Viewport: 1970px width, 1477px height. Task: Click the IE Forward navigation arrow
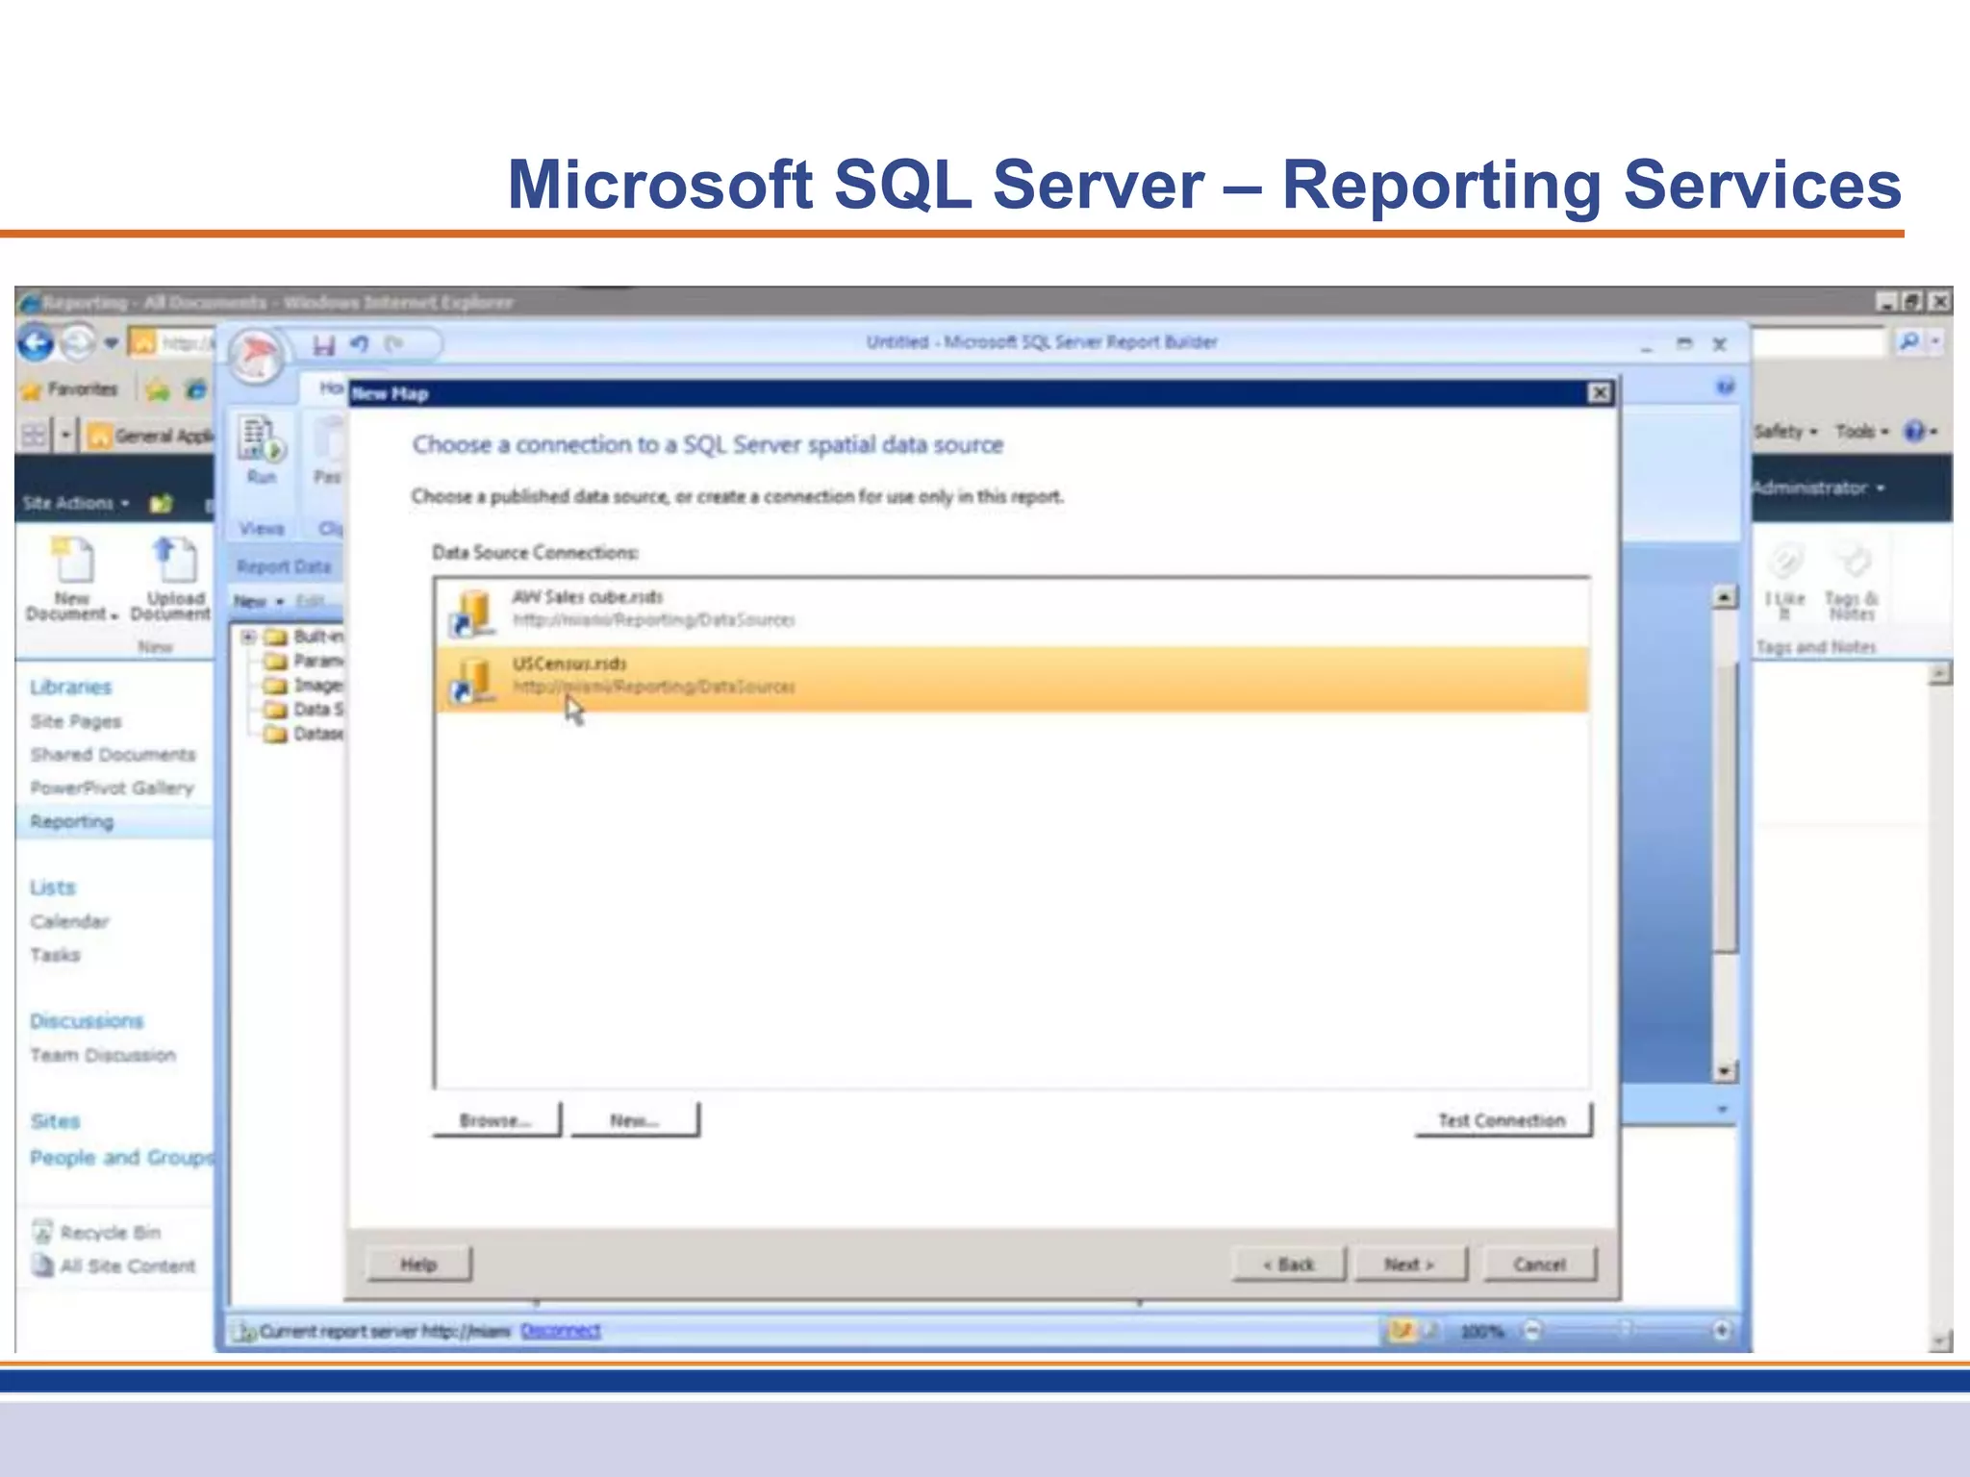tap(79, 342)
